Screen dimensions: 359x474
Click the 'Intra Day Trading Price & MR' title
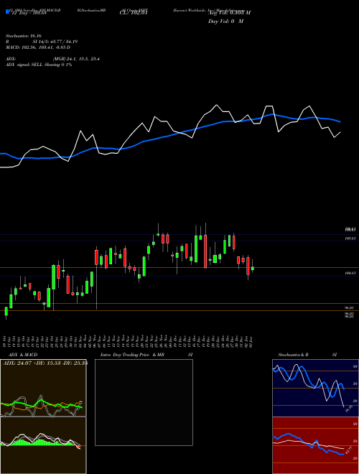[x=132, y=355]
